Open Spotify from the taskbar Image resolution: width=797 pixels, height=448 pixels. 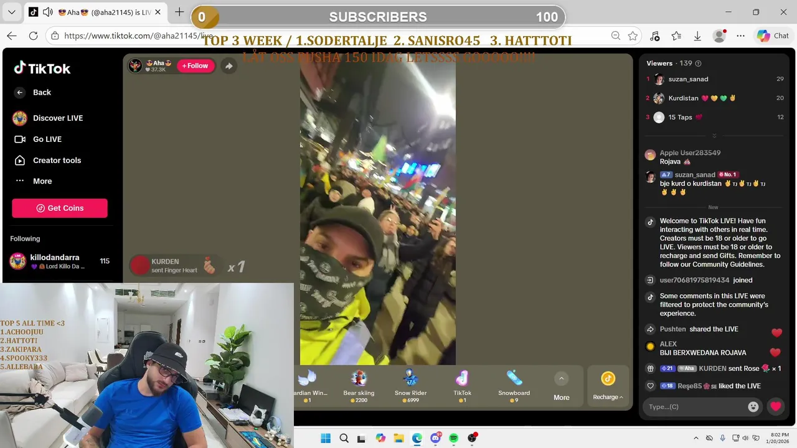point(453,438)
